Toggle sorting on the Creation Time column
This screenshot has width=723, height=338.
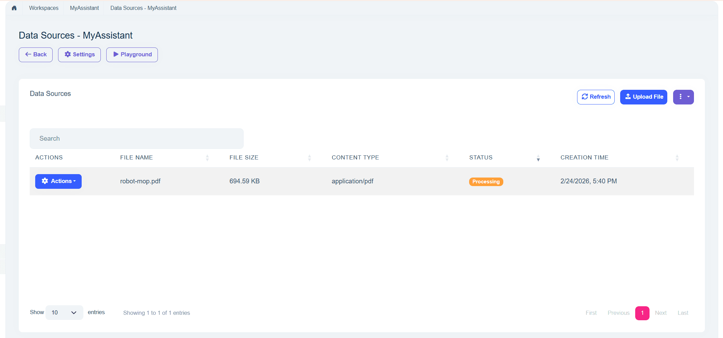pos(677,157)
